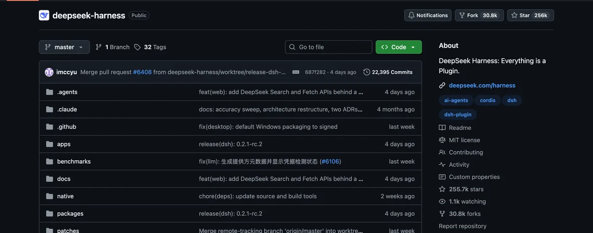Viewport: 593px width, 233px height.
Task: Open apps row 'release(dsh): 0.2.1-rc.2' commit
Action: [231, 144]
